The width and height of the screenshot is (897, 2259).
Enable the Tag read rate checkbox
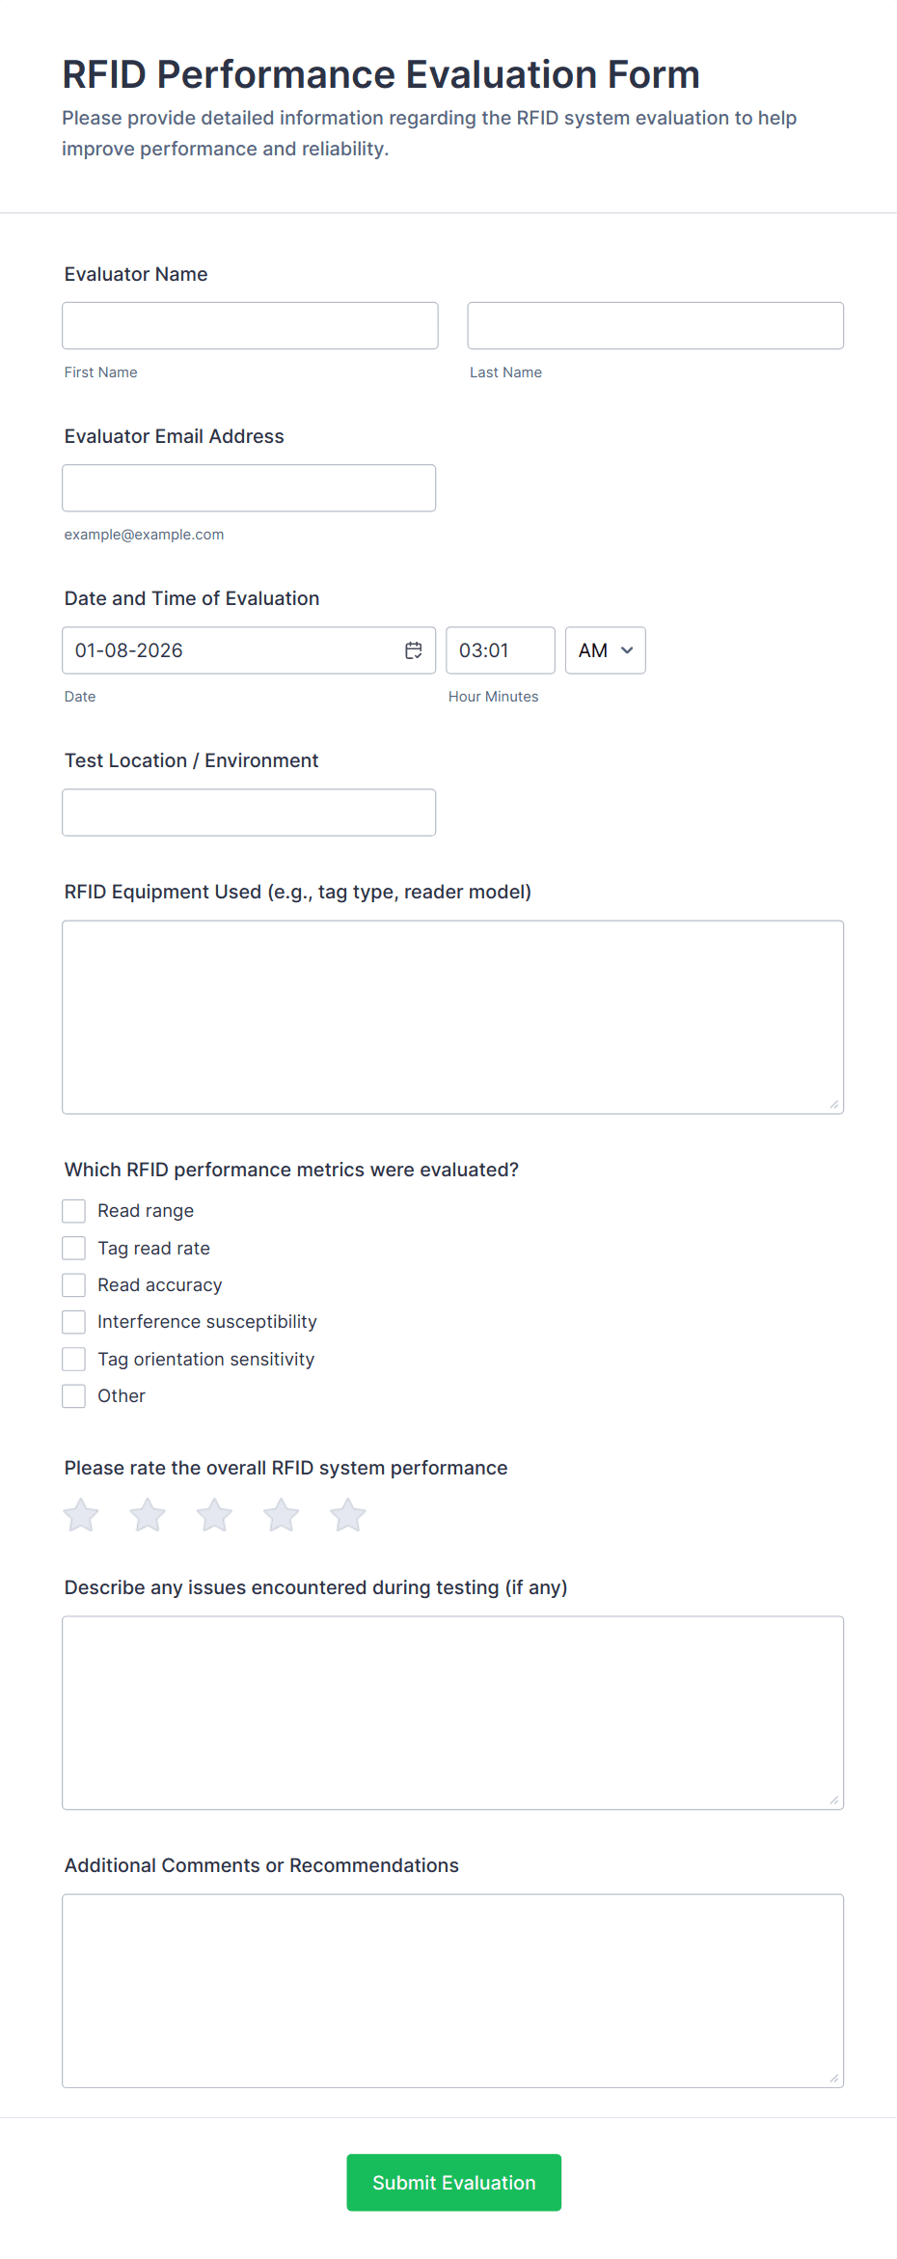(73, 1247)
